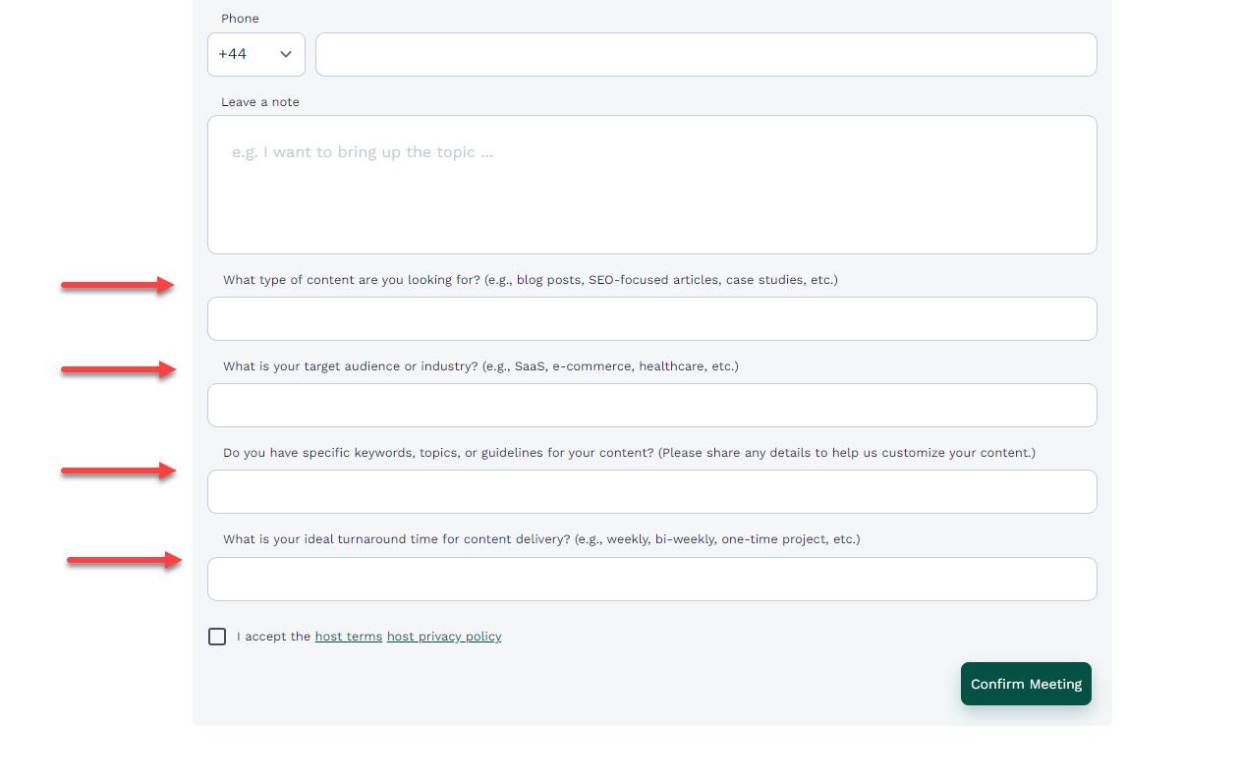This screenshot has width=1239, height=780.
Task: Click the Phone field label
Action: (x=239, y=18)
